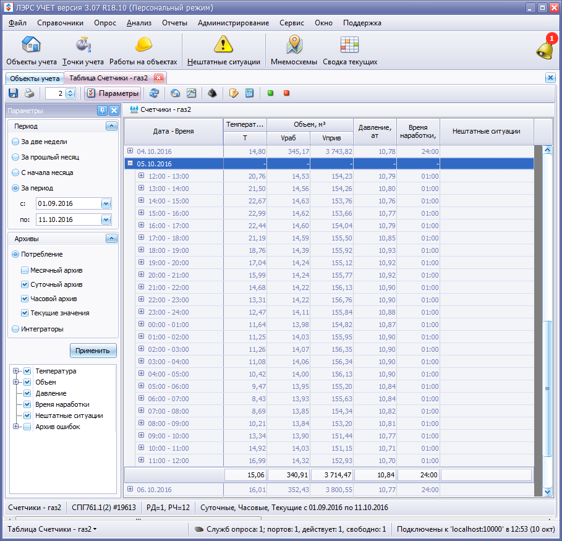Image resolution: width=562 pixels, height=541 pixels.
Task: Open the Анализ menu
Action: [139, 23]
